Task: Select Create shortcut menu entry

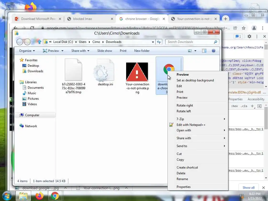Action: tap(187, 167)
